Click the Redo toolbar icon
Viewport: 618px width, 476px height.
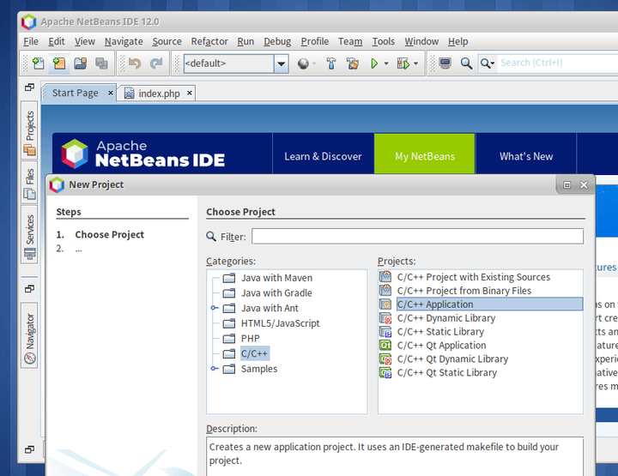click(156, 63)
